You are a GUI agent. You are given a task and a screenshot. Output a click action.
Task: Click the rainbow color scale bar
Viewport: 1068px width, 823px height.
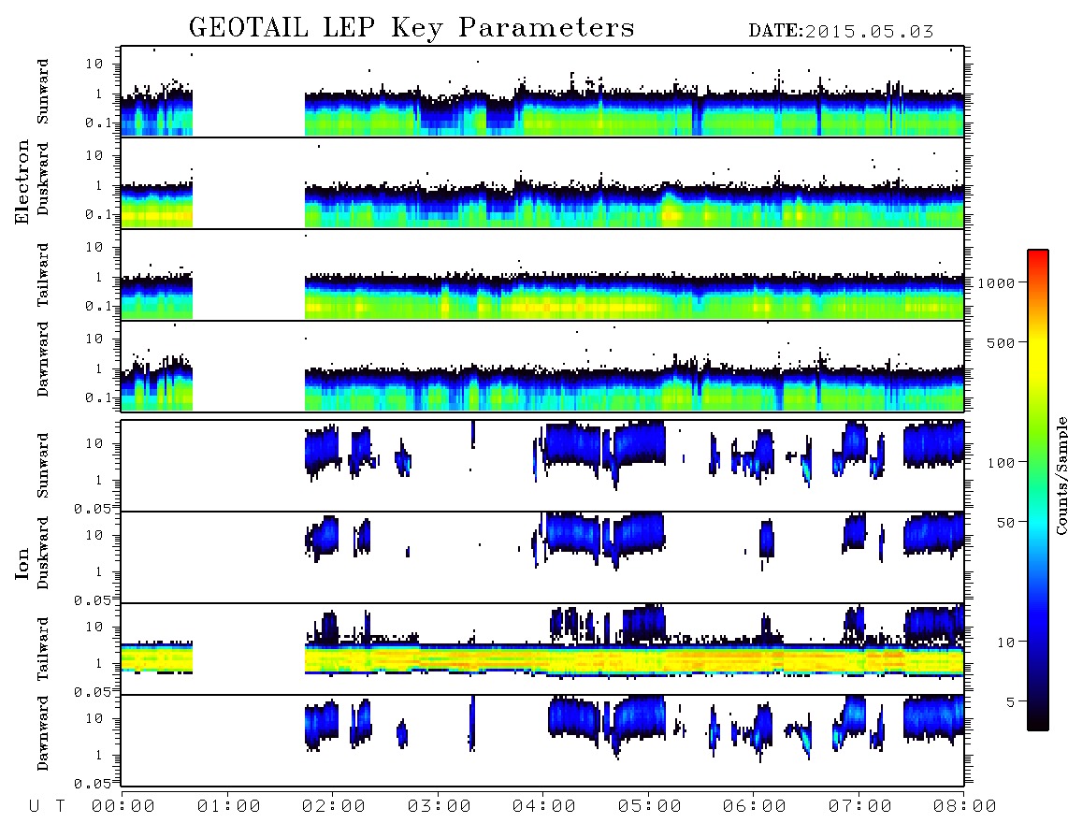1038,490
